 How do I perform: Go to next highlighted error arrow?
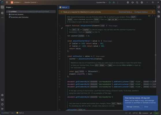[155, 16]
